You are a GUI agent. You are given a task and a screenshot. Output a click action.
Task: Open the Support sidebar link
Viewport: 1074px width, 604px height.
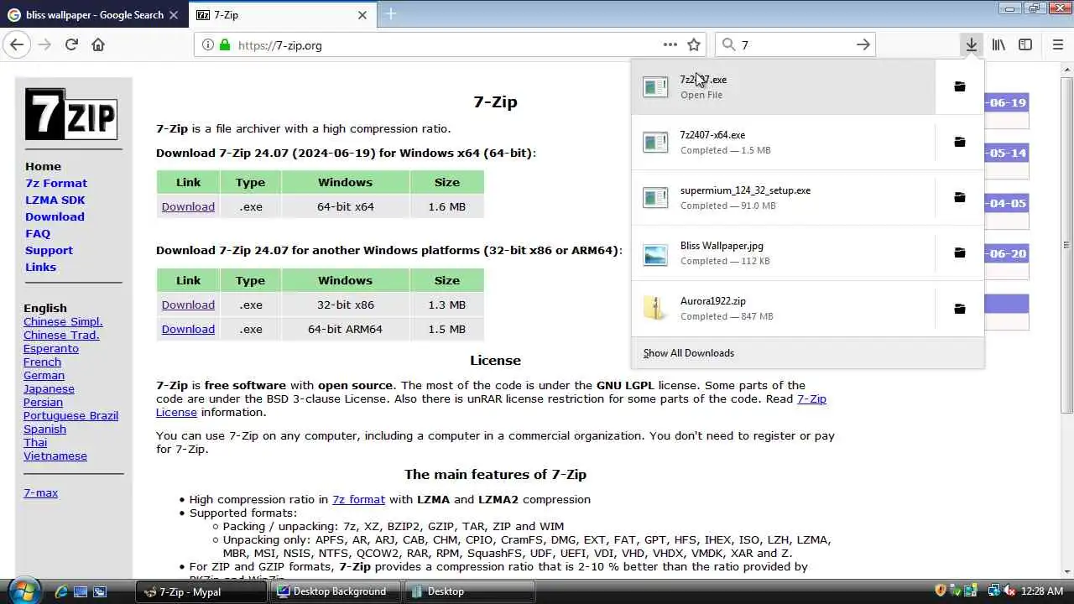[x=49, y=250]
